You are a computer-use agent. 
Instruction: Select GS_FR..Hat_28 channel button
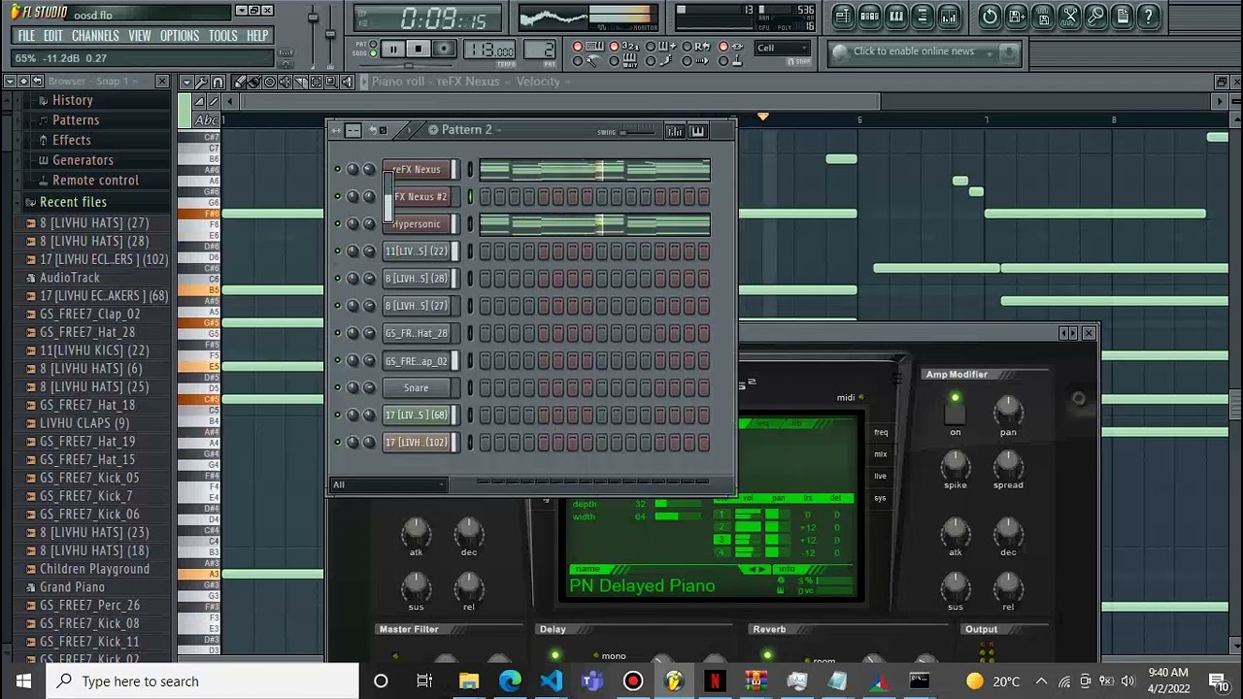(x=417, y=333)
